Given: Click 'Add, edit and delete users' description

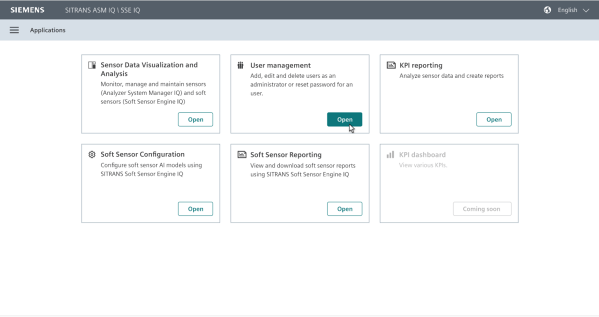Looking at the screenshot, I should [x=301, y=85].
